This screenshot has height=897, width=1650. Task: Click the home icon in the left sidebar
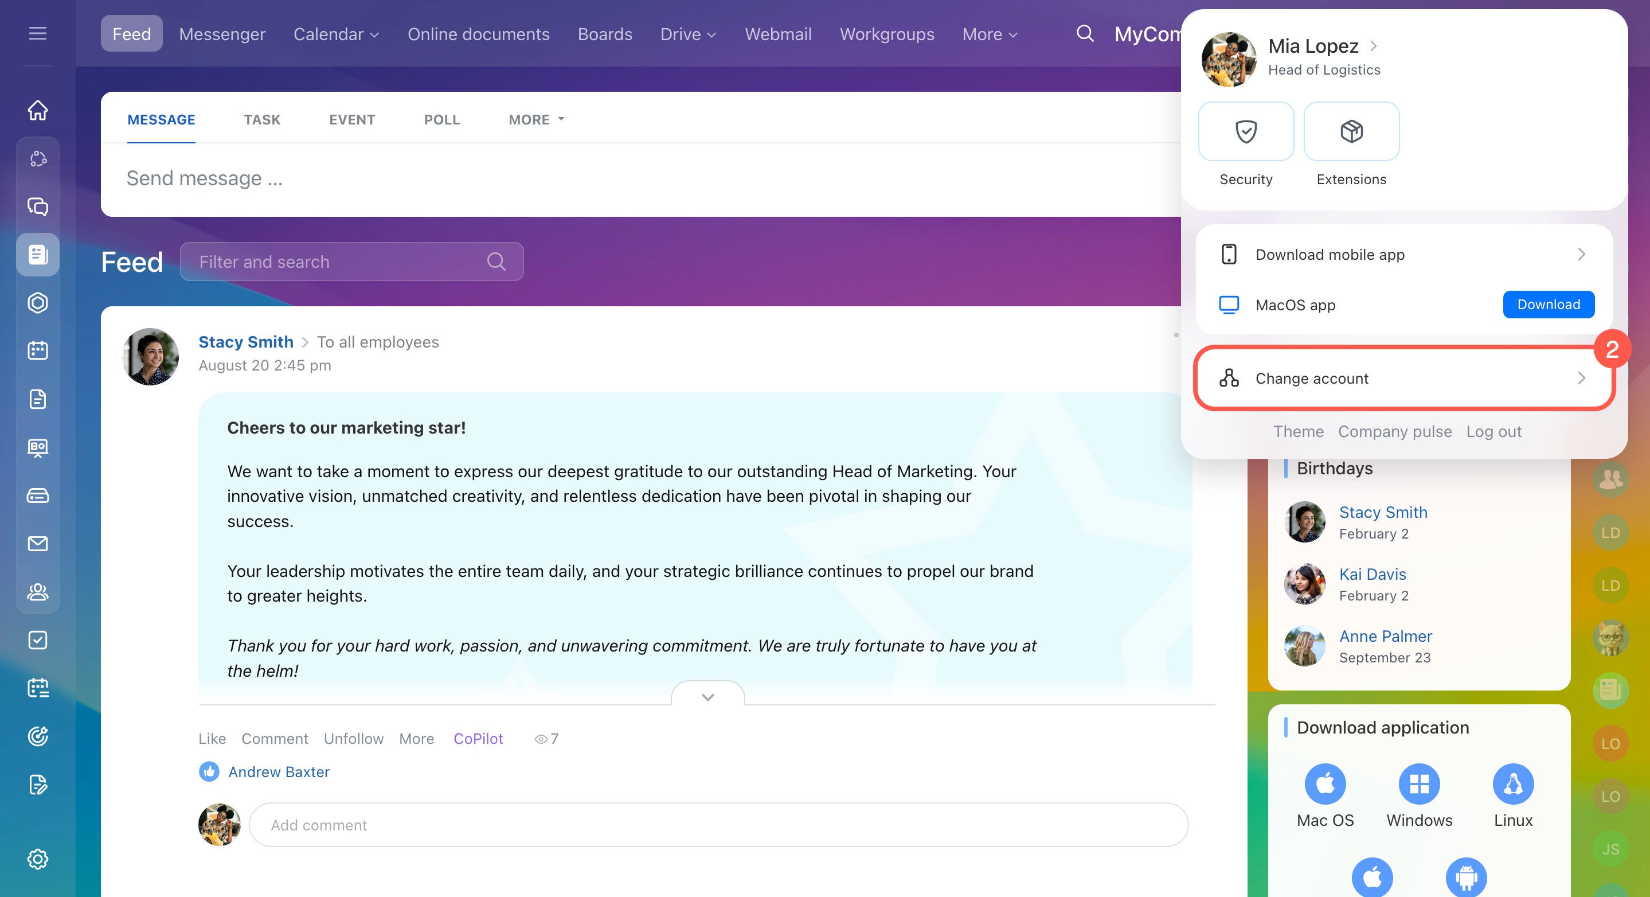tap(38, 110)
